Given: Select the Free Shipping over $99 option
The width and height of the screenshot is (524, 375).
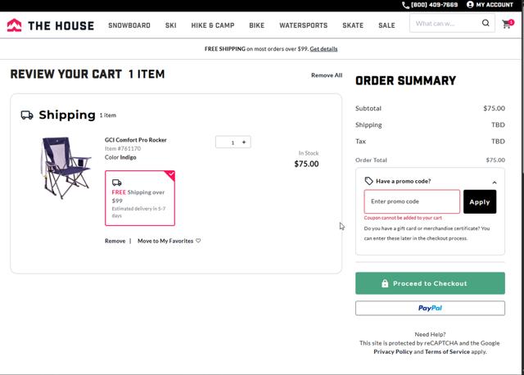Looking at the screenshot, I should click(140, 198).
